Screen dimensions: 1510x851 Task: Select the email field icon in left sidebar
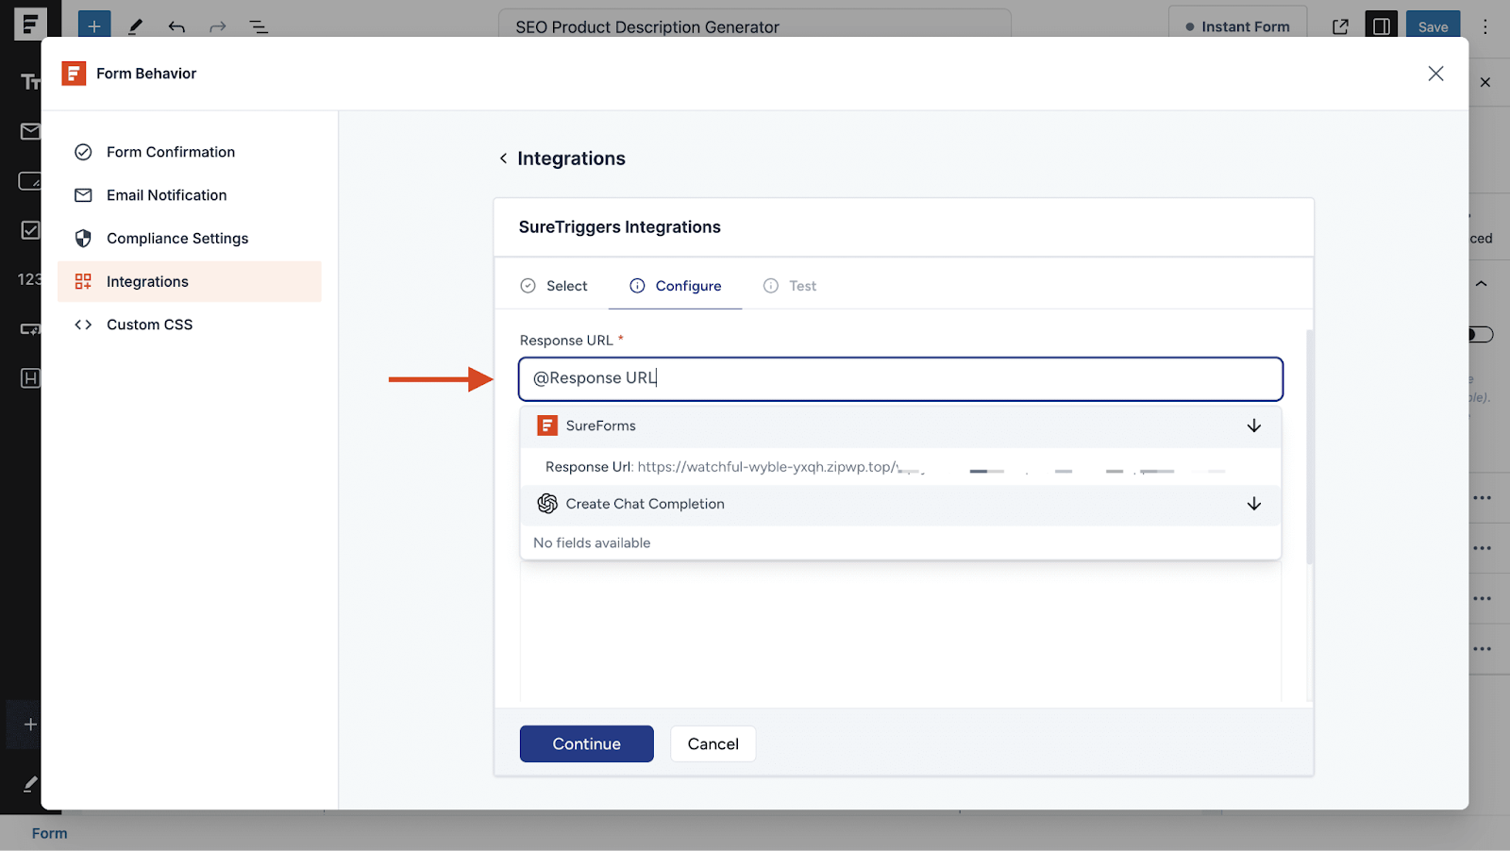click(30, 132)
